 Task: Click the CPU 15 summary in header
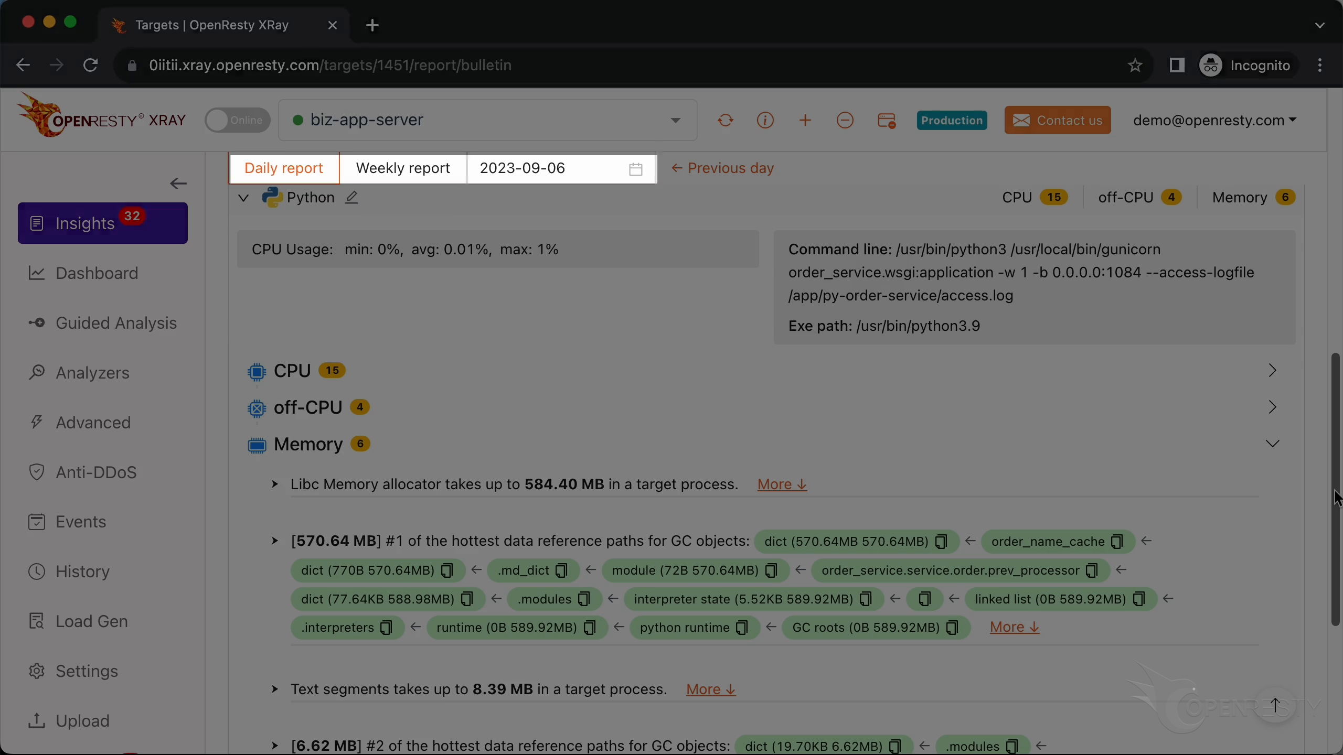1035,197
